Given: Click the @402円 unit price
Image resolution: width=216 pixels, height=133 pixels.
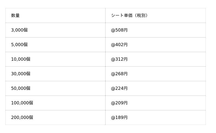Looking at the screenshot, I should click(x=119, y=45).
